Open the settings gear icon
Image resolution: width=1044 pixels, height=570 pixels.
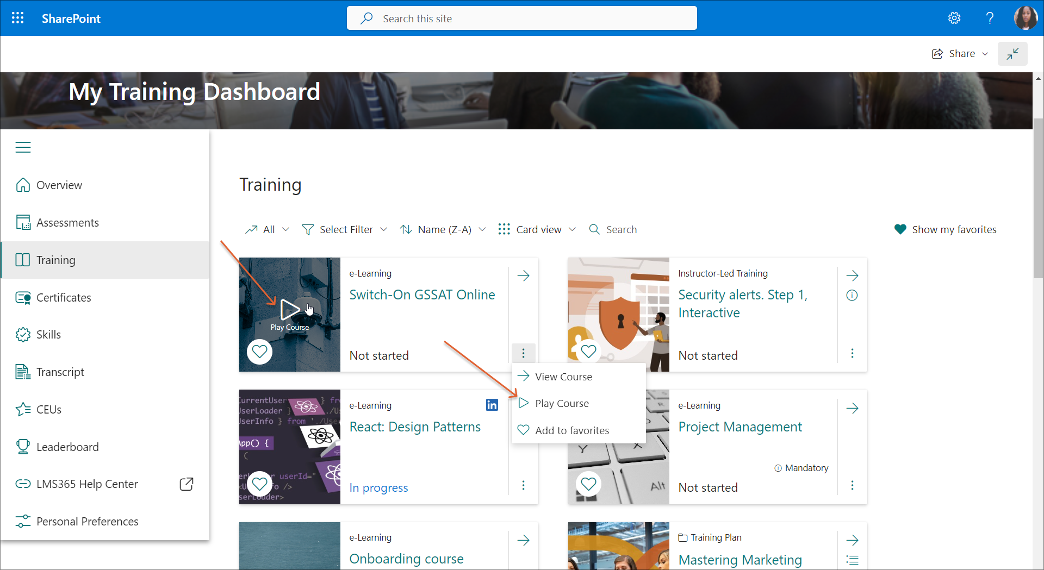[954, 18]
